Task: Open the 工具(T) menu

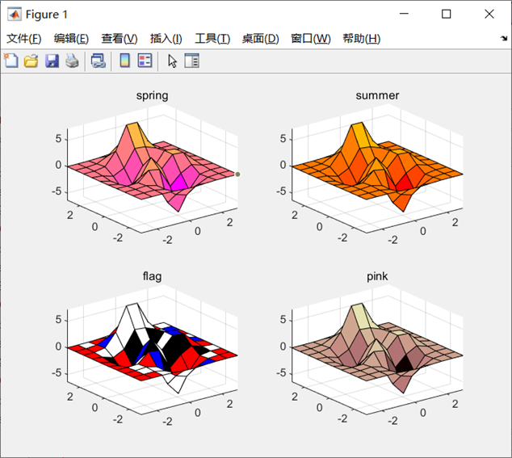Action: tap(212, 39)
